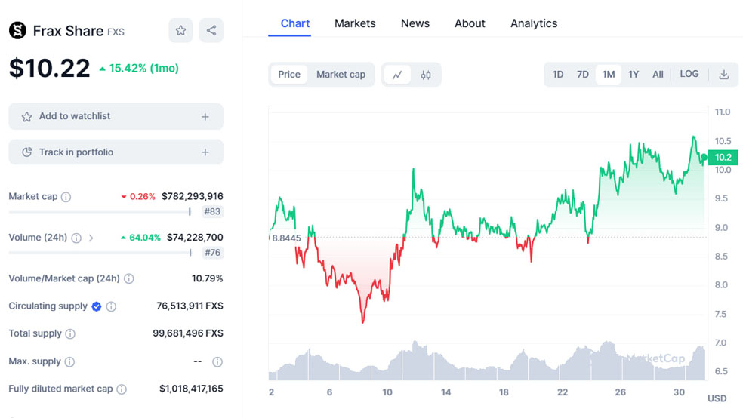Click the Volume rank slider bar

tap(100, 253)
